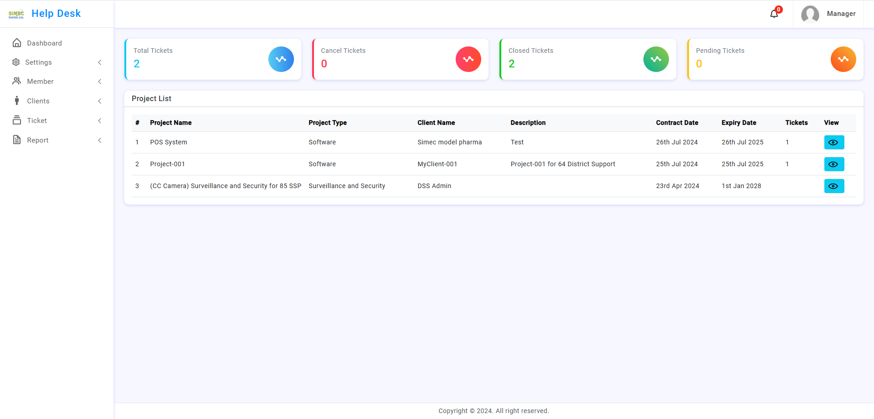The width and height of the screenshot is (874, 419).
Task: Click the SIMEC logo in header
Action: coord(16,14)
